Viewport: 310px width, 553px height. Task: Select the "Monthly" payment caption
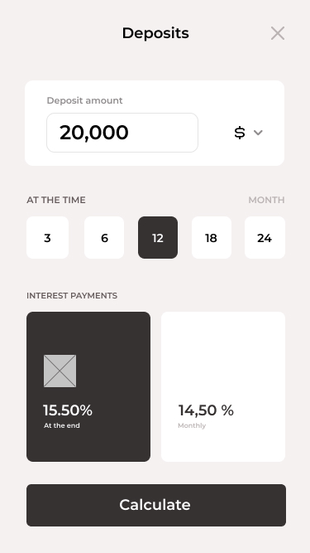pos(192,425)
